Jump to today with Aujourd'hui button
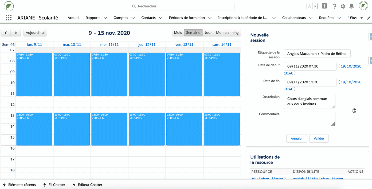 (x=35, y=32)
